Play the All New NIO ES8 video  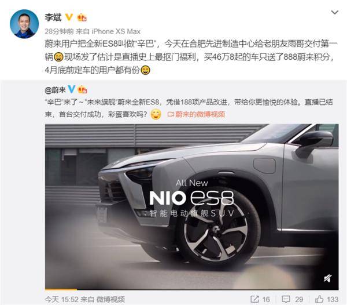point(191,206)
